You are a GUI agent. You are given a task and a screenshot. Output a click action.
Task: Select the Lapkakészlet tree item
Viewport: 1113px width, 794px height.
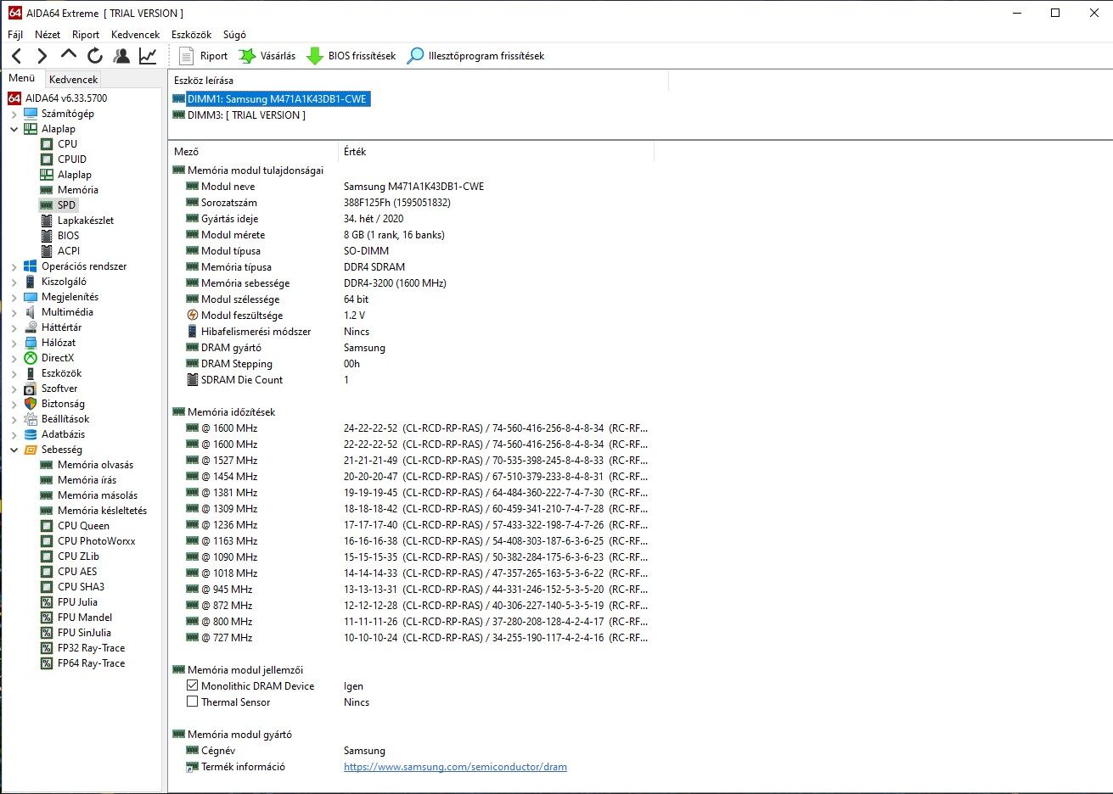(85, 221)
